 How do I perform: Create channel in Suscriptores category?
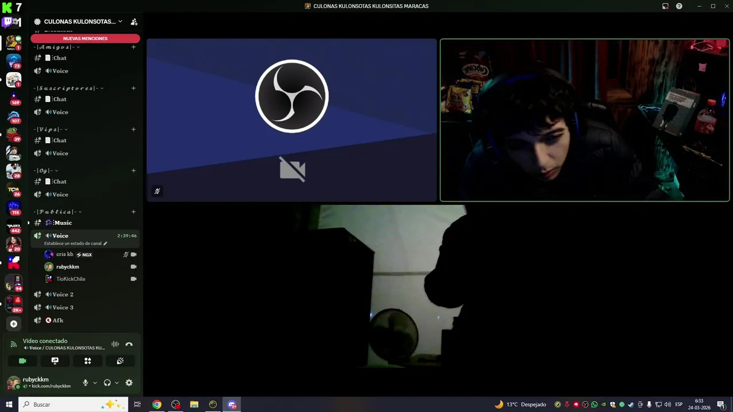click(x=133, y=88)
